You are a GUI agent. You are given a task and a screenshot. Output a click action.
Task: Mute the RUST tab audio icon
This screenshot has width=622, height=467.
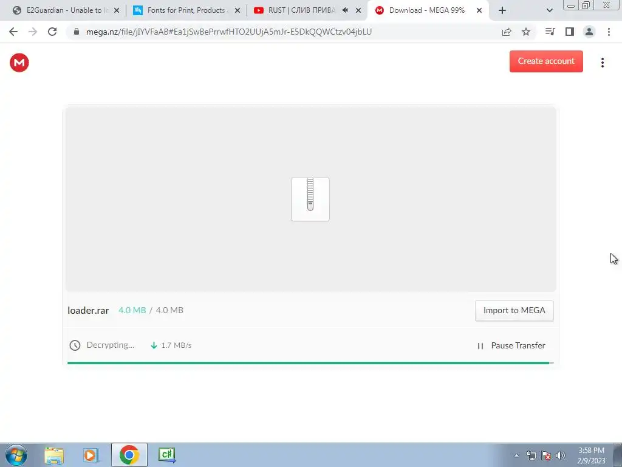[x=346, y=10]
